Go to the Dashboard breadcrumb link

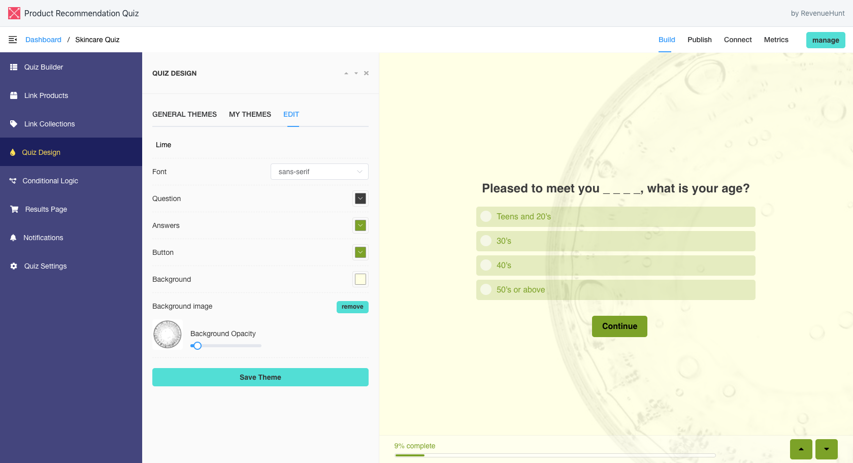pyautogui.click(x=43, y=40)
